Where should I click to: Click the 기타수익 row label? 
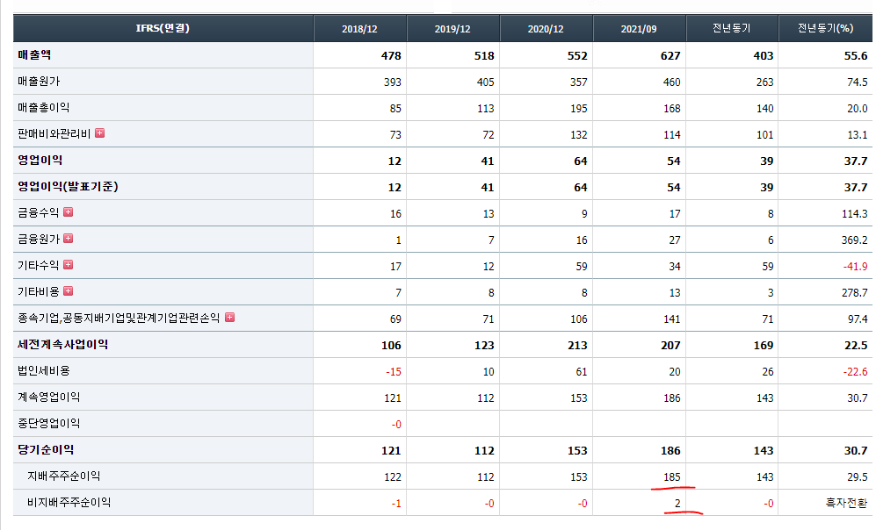point(38,265)
